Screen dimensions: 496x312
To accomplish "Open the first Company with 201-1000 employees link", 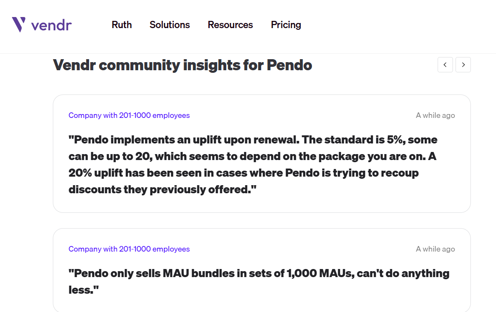I will click(x=129, y=115).
